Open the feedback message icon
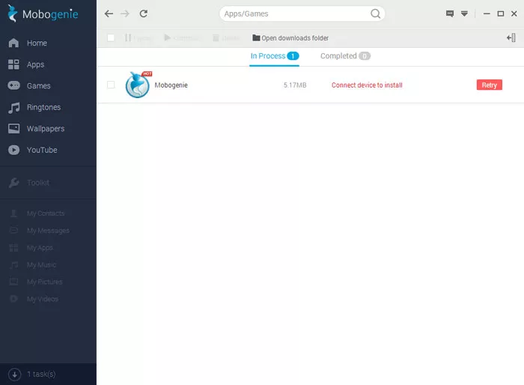 point(450,13)
